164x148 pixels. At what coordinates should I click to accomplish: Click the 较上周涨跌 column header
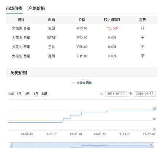112,20
